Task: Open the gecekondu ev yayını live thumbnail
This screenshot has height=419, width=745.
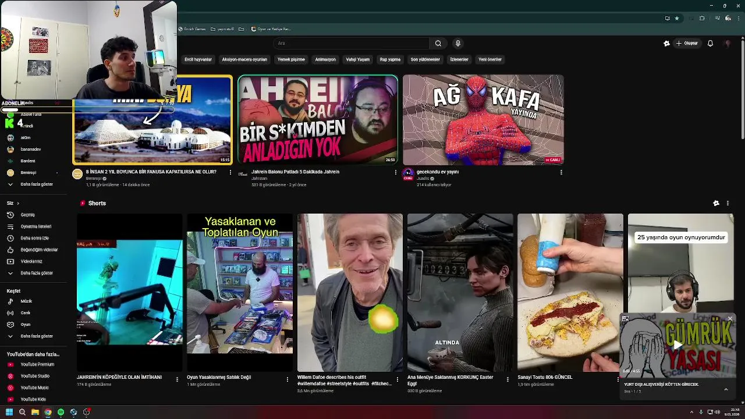Action: [x=483, y=120]
